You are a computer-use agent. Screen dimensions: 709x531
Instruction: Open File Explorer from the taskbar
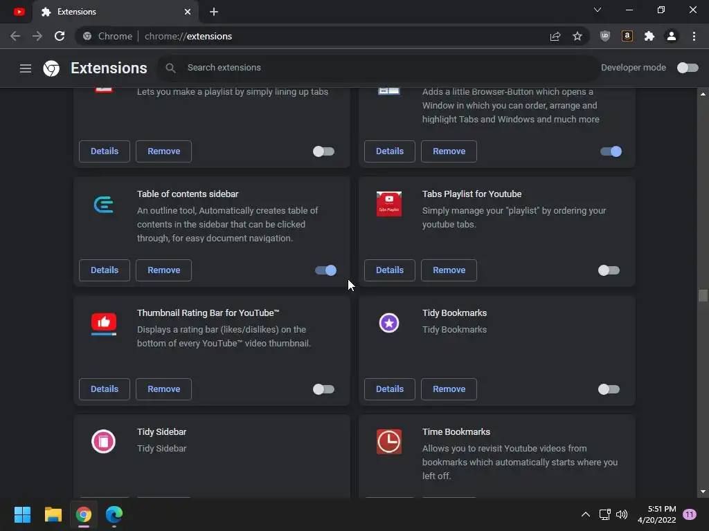tap(53, 514)
